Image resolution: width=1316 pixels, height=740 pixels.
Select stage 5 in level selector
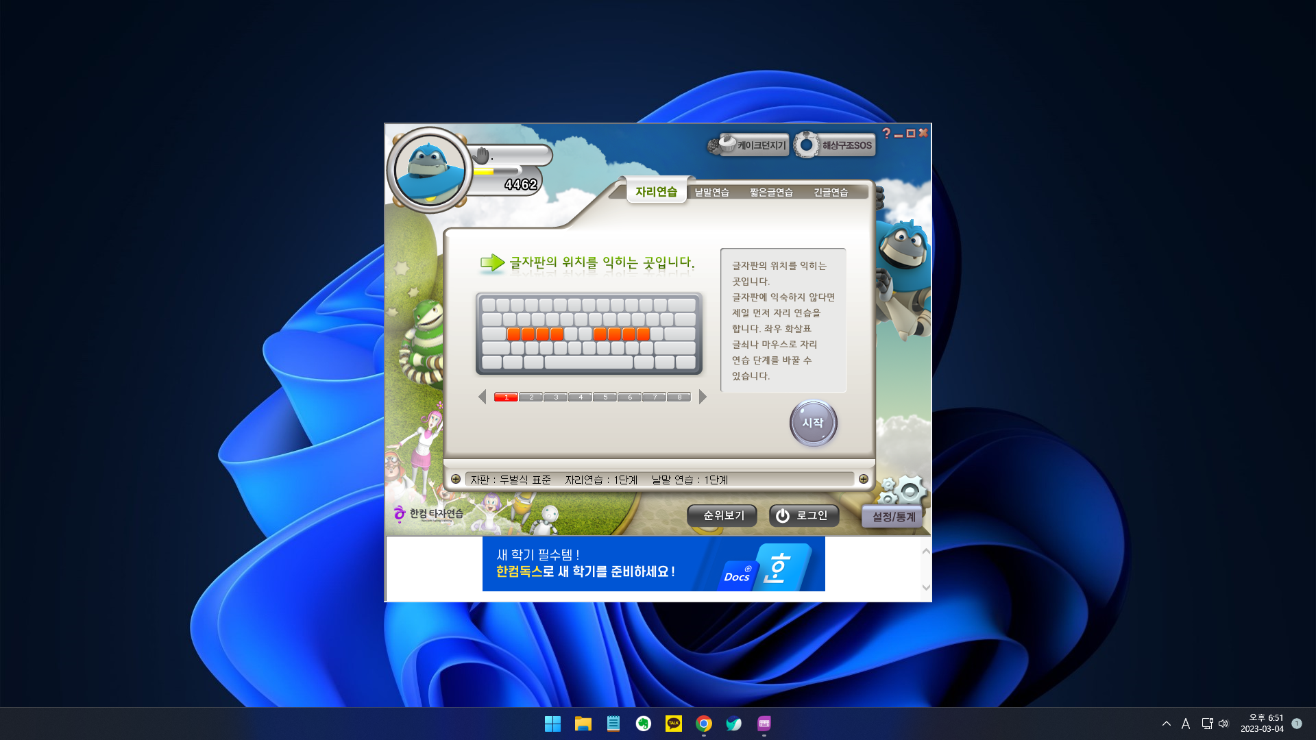[x=605, y=397]
